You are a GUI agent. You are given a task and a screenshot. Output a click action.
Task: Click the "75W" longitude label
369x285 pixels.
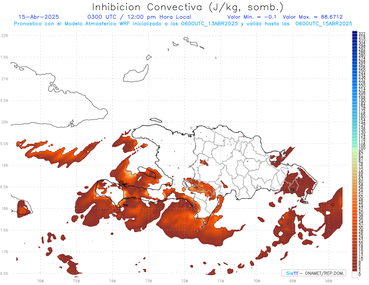[x=76, y=281]
